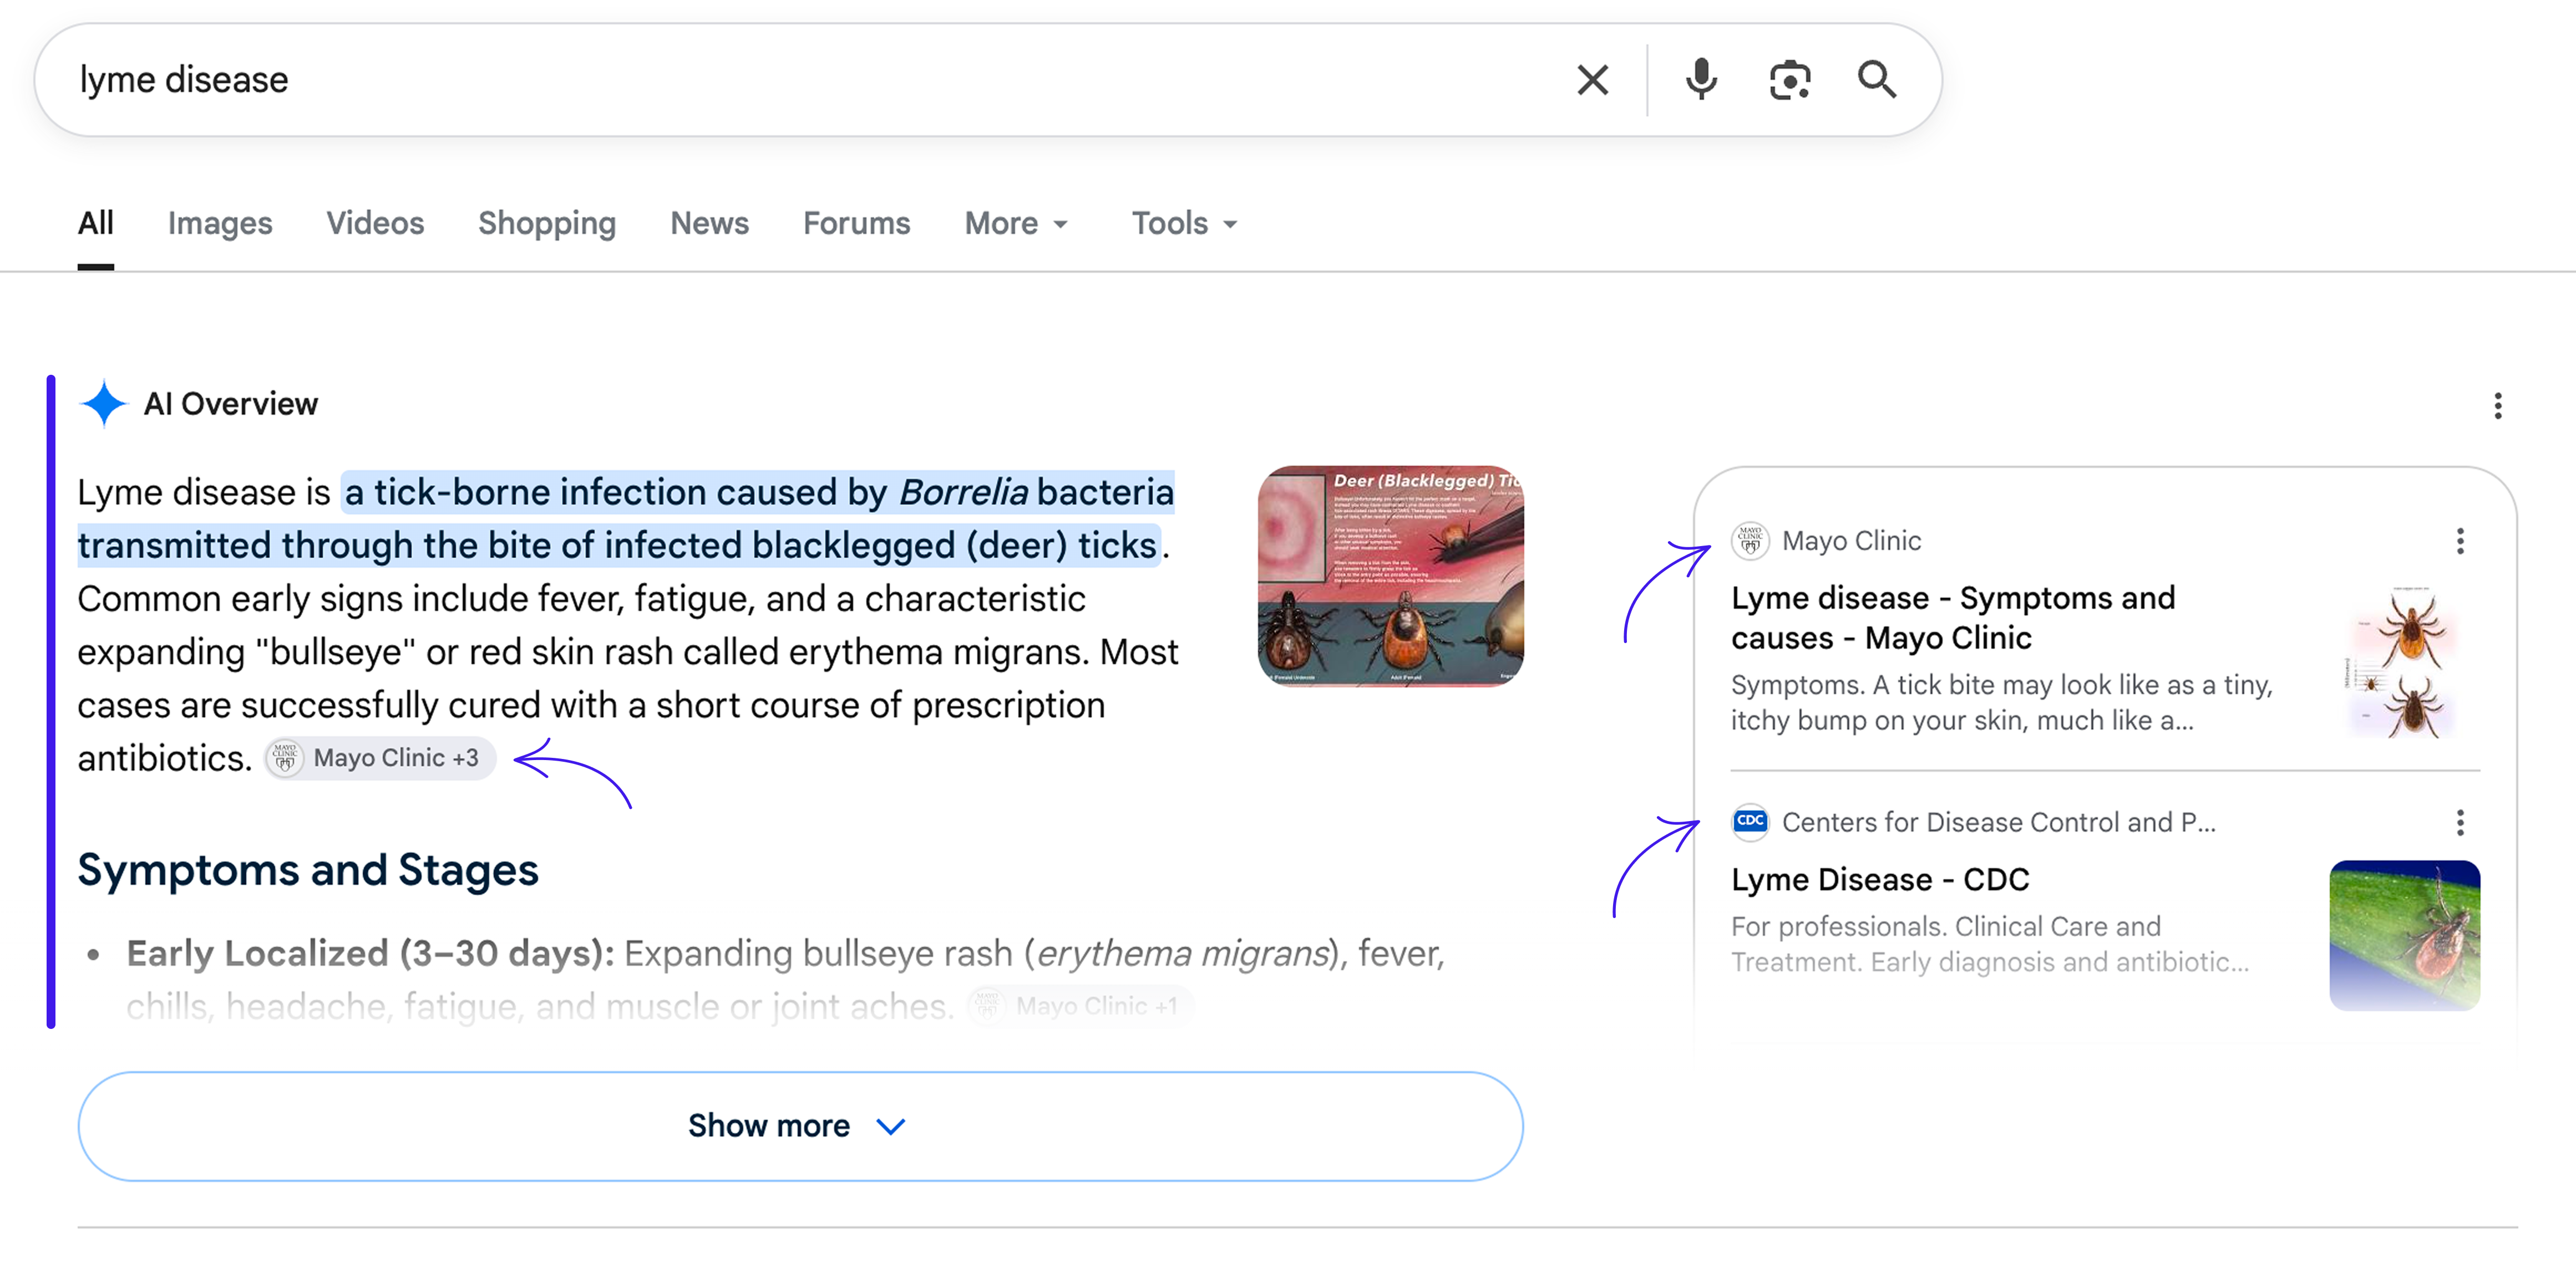Switch to the News tab
The height and width of the screenshot is (1264, 2576).
(709, 223)
